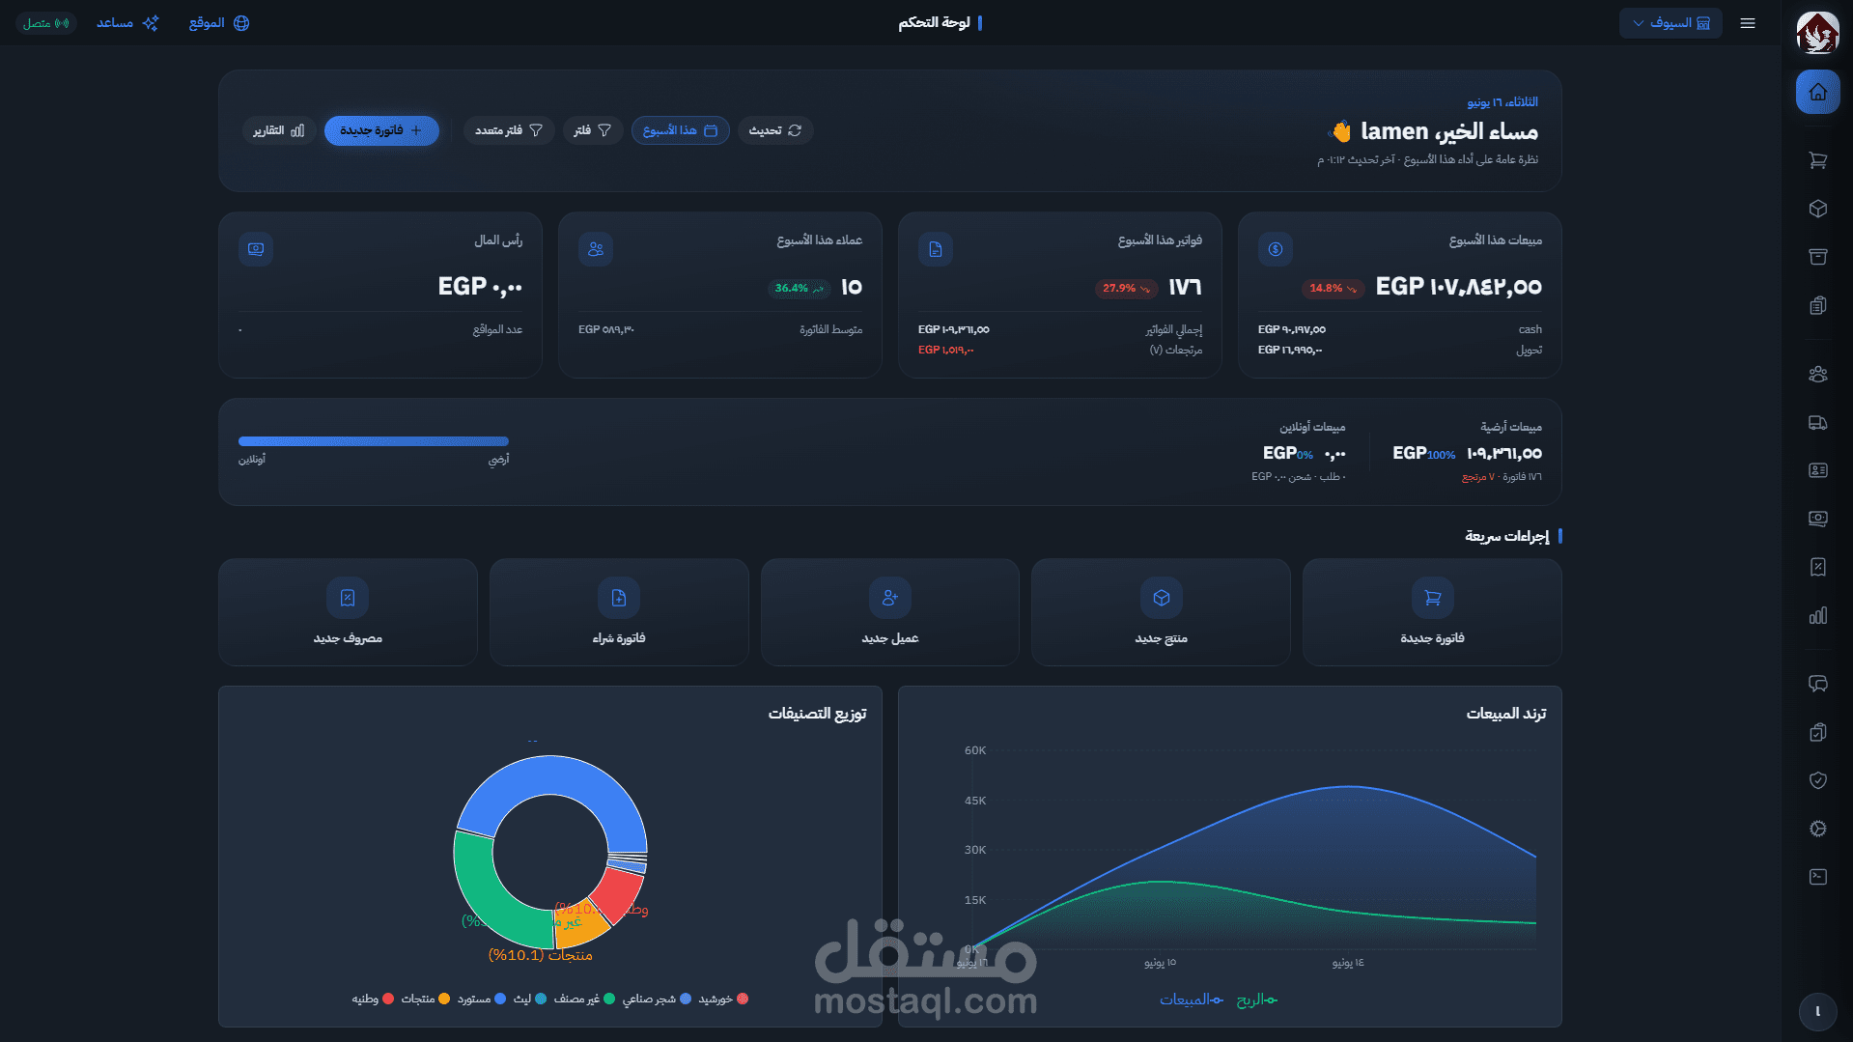Toggle the الربح series in trend legend

1256,1000
